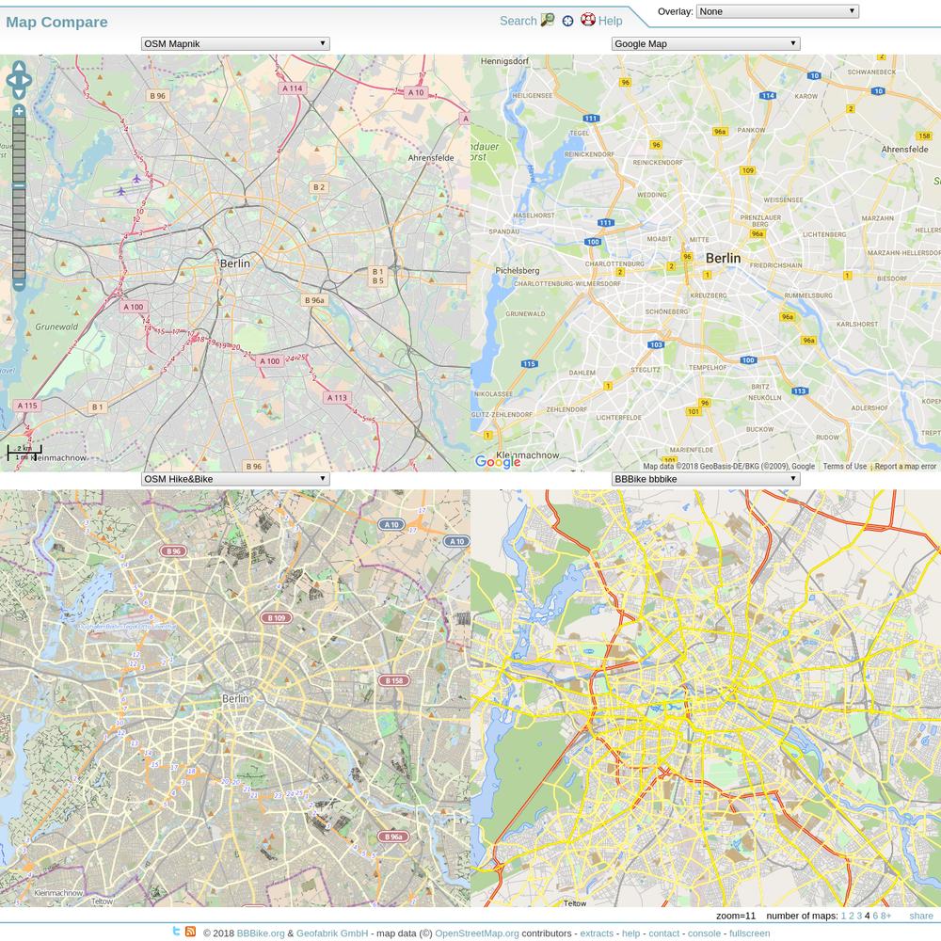Click Grunewald label on OSM Mapnik map
941x941 pixels.
coord(56,327)
